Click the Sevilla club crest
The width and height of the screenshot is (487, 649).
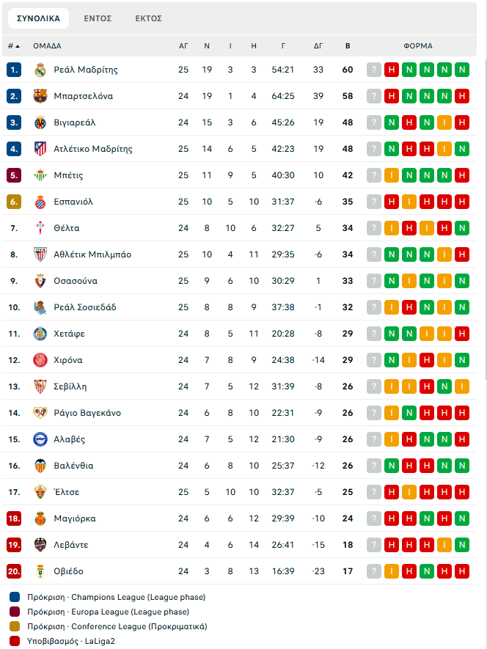[x=40, y=386]
